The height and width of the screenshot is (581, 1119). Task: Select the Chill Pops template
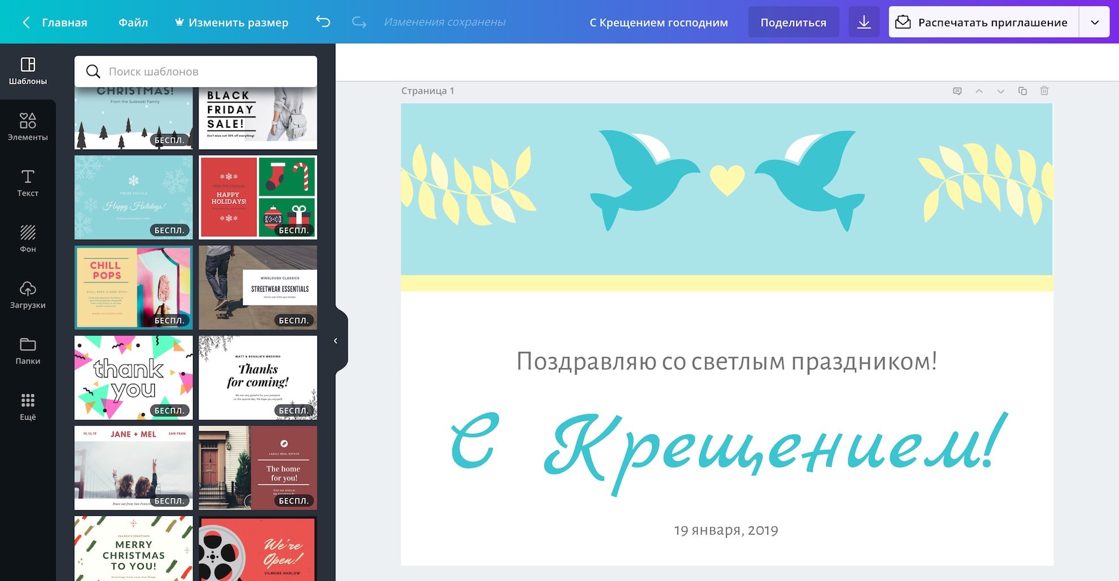(133, 287)
